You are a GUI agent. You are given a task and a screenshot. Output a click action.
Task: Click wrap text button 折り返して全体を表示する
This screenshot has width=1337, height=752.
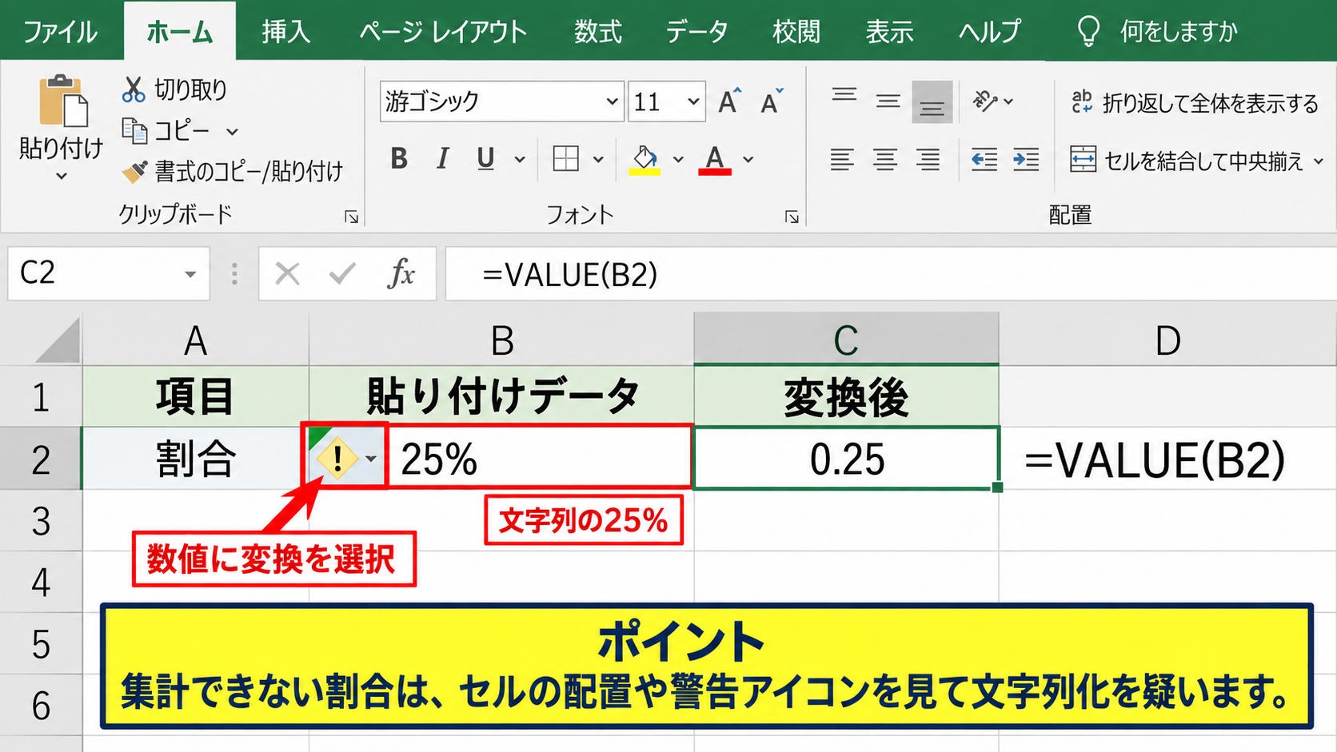point(1195,102)
